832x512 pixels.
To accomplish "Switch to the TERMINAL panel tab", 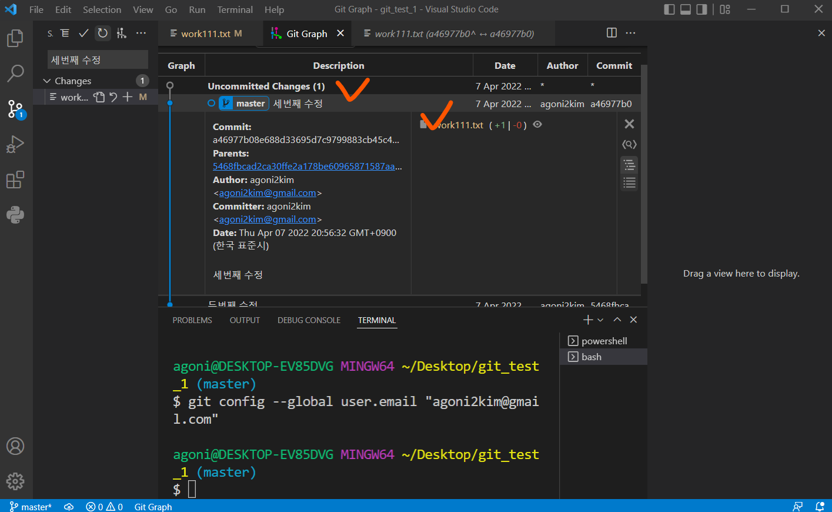I will tap(377, 320).
